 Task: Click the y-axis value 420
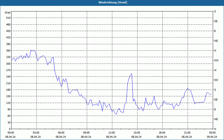pyautogui.click(x=8, y=38)
